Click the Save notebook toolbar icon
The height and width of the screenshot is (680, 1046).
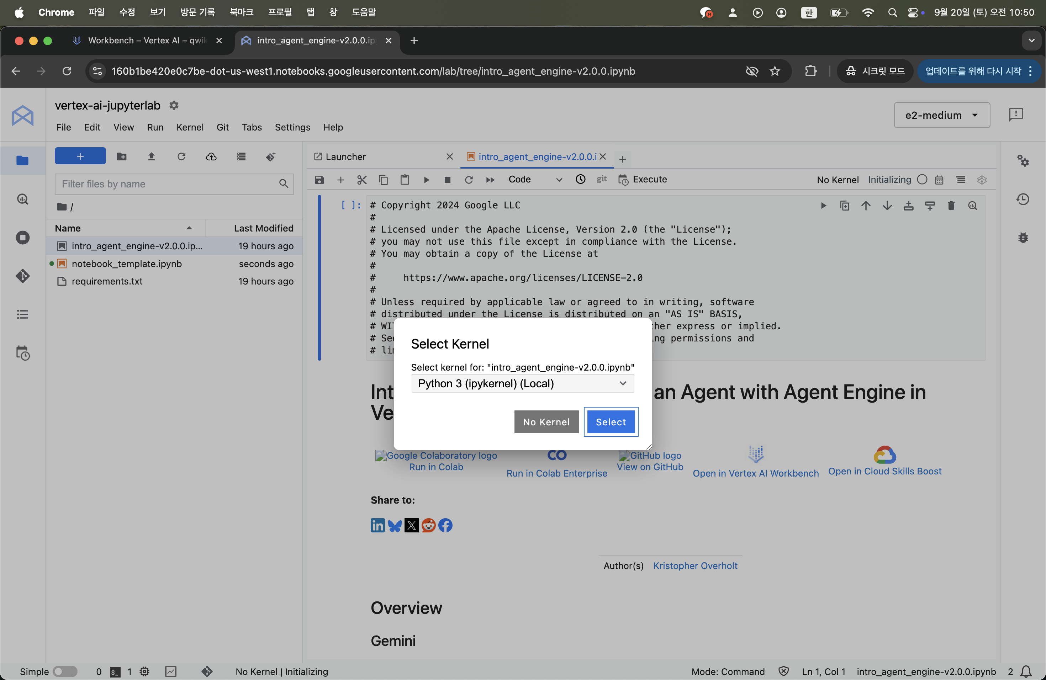coord(319,180)
